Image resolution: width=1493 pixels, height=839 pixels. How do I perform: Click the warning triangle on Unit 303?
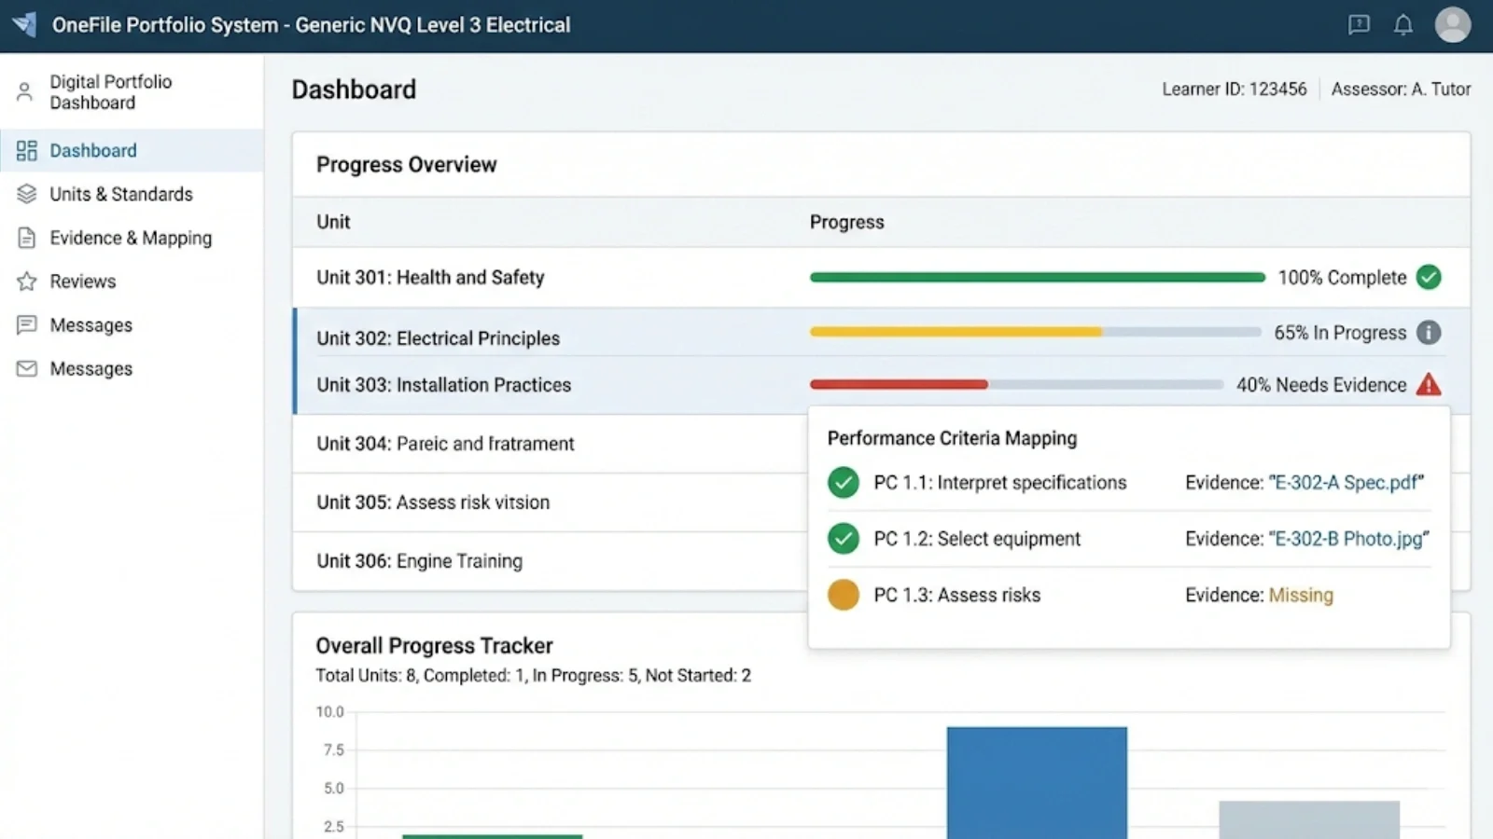(x=1429, y=383)
